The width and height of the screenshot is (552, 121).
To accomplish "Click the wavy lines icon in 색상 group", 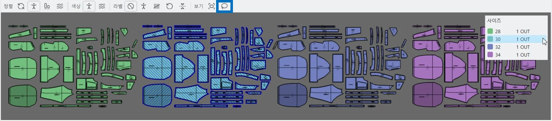I will 102,6.
